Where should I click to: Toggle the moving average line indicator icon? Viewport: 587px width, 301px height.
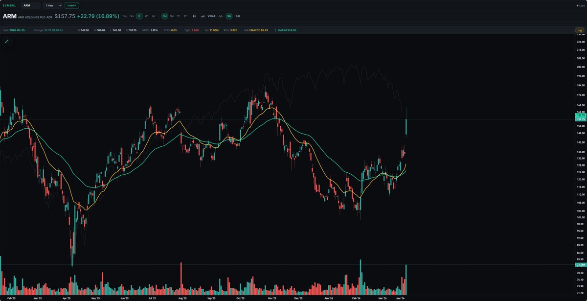203,16
